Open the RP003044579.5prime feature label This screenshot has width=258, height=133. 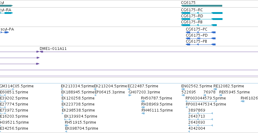coord(206,98)
